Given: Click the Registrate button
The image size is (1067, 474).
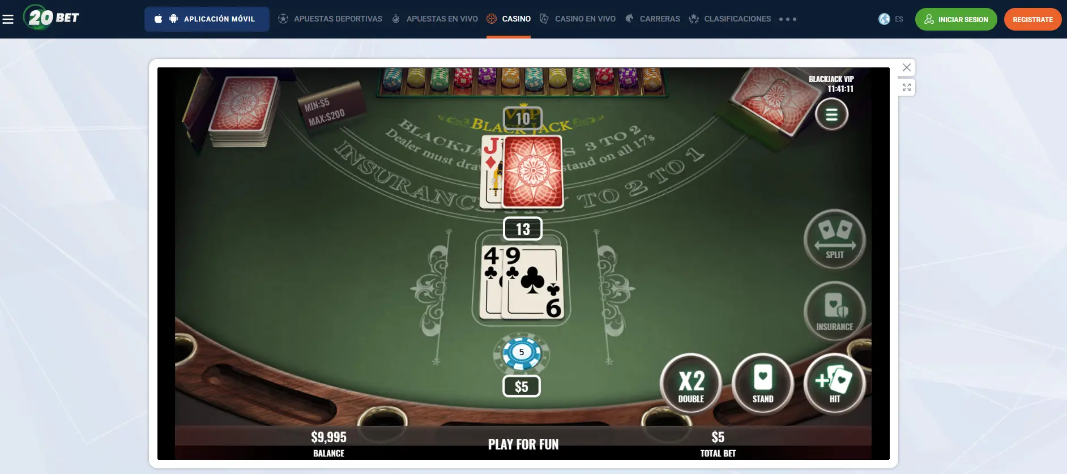Looking at the screenshot, I should tap(1032, 19).
